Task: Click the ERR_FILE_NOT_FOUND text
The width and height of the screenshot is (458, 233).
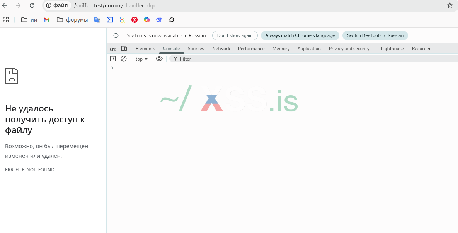Action: 30,169
